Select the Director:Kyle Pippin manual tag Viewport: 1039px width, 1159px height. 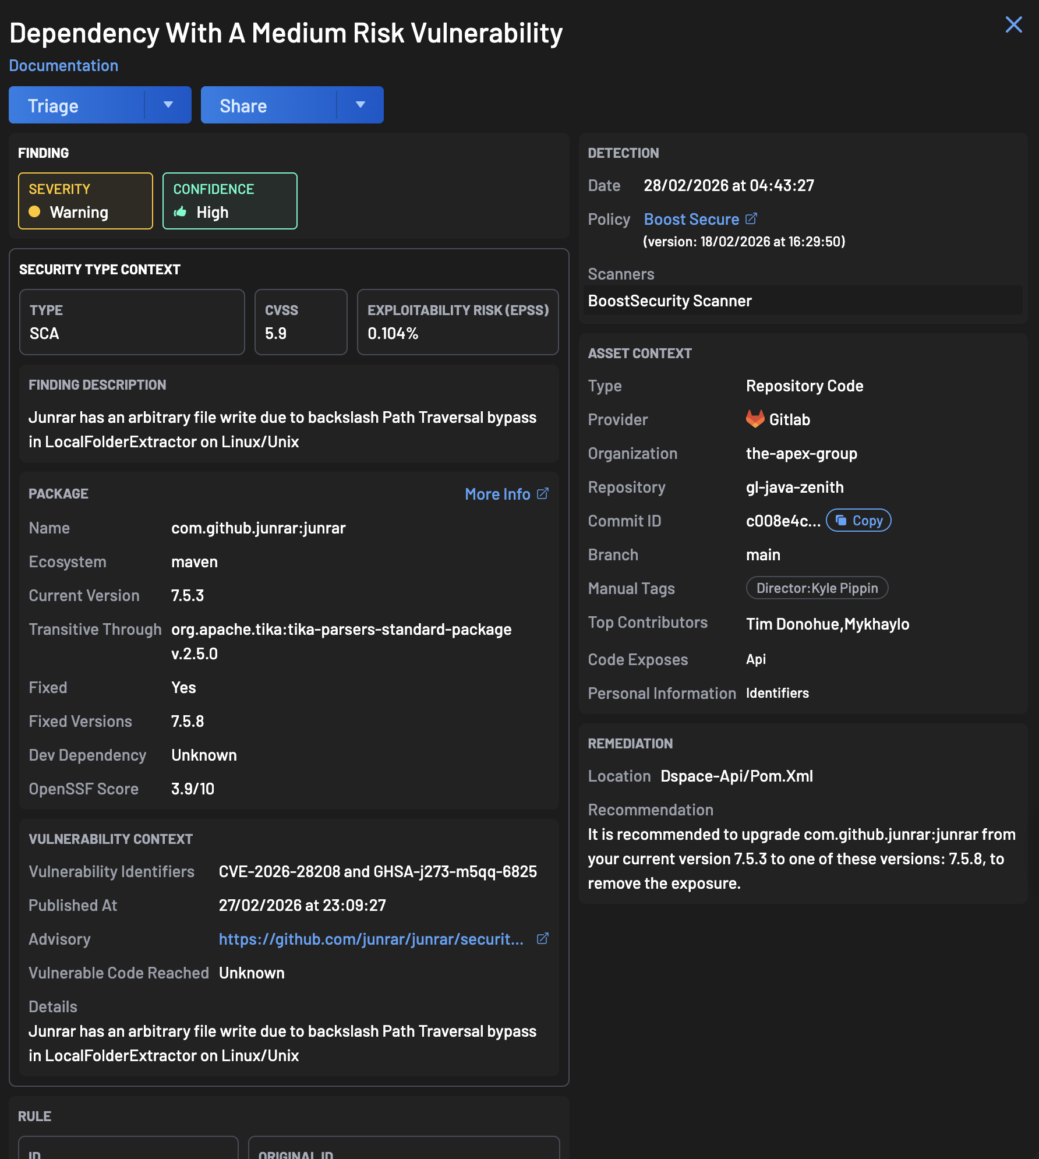[817, 588]
